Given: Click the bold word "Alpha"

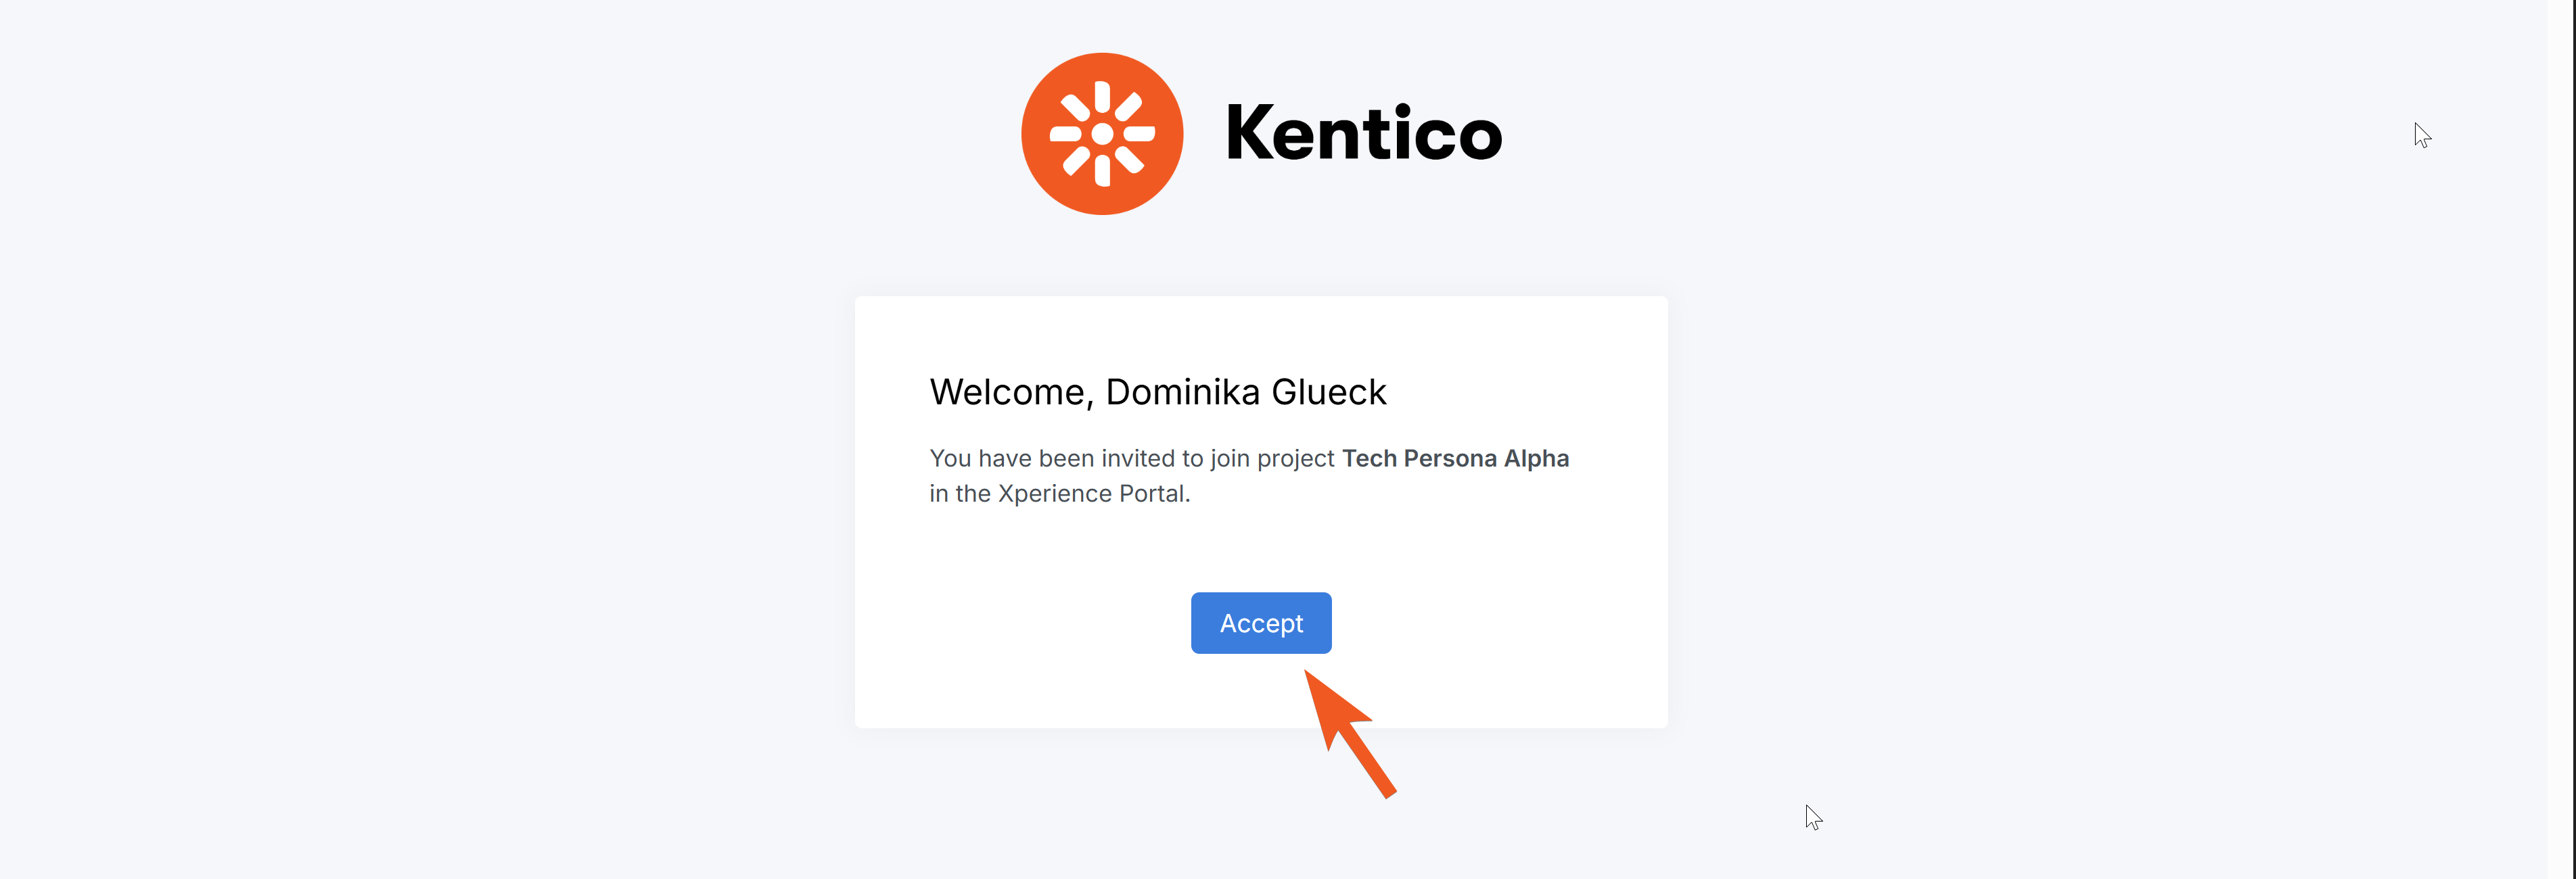Looking at the screenshot, I should 1536,458.
